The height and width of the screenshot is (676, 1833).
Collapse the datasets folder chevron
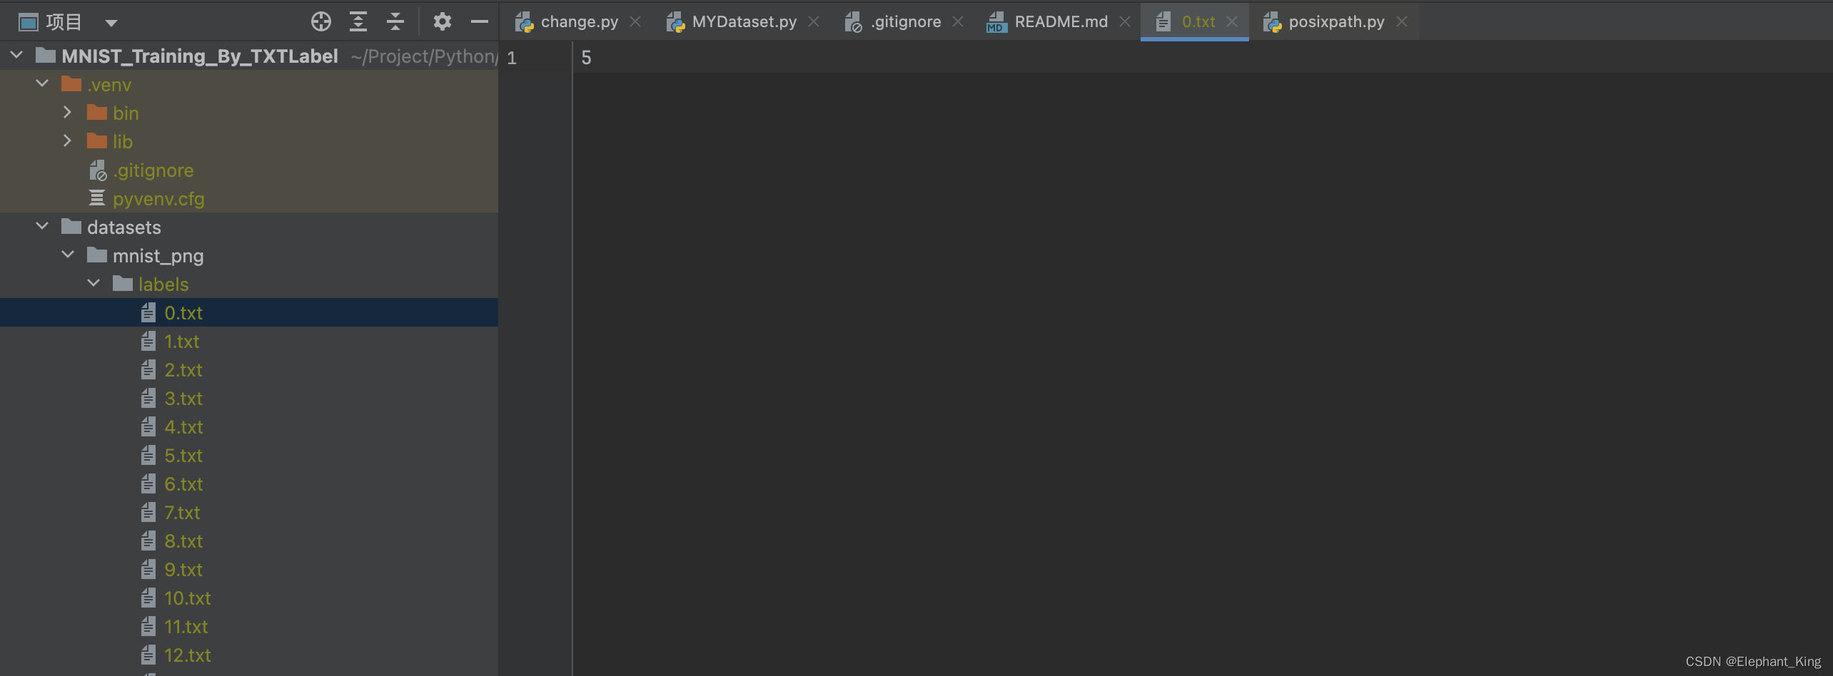tap(42, 226)
